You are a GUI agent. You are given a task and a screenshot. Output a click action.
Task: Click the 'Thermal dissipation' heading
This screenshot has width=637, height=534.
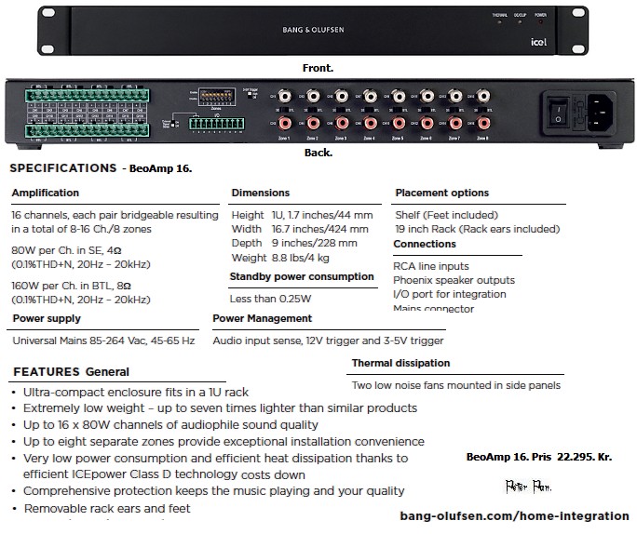pyautogui.click(x=401, y=363)
